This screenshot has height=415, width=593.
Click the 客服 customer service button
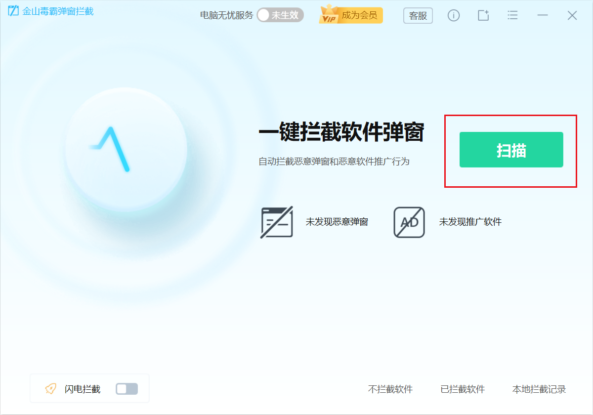pyautogui.click(x=418, y=15)
